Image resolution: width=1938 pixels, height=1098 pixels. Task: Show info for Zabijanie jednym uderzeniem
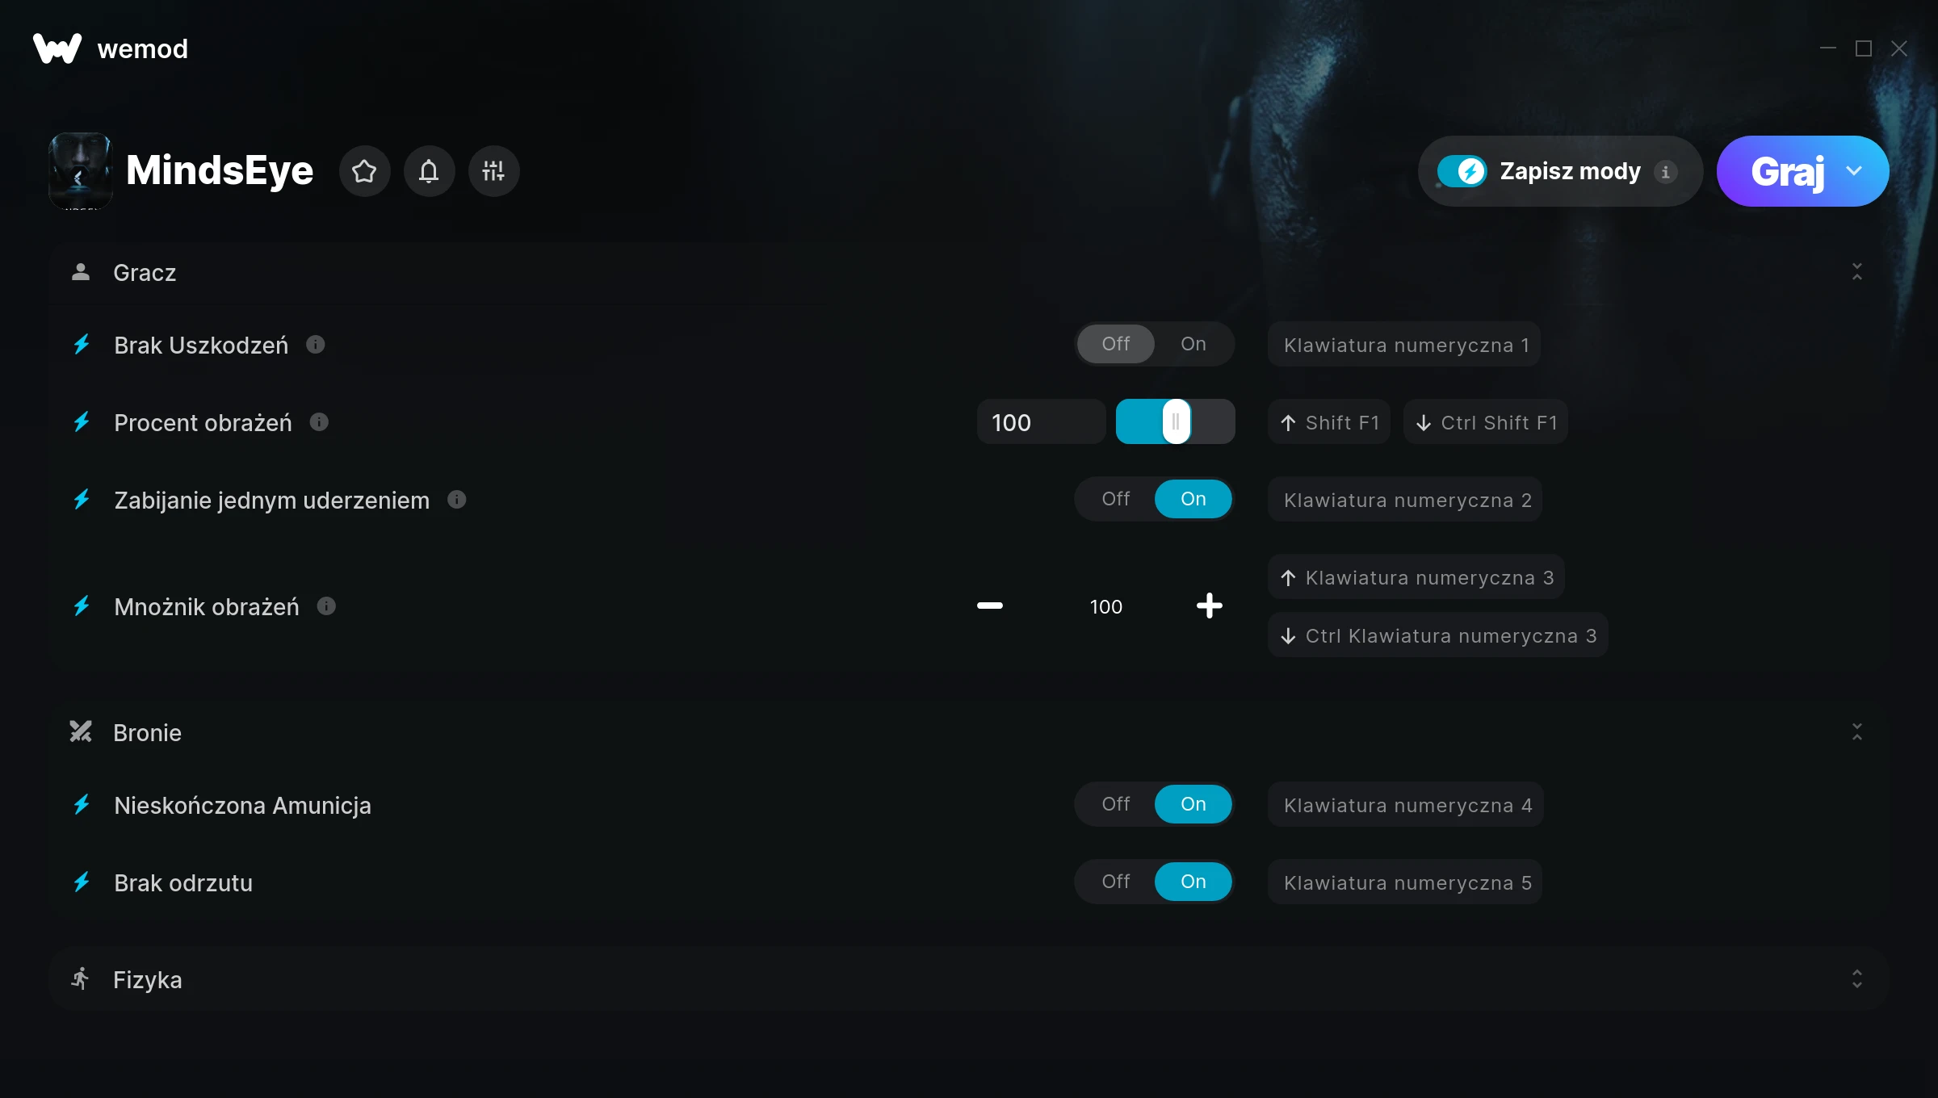457,500
